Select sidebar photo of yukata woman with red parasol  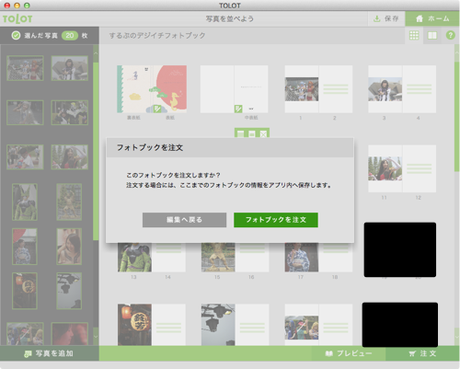point(25,247)
